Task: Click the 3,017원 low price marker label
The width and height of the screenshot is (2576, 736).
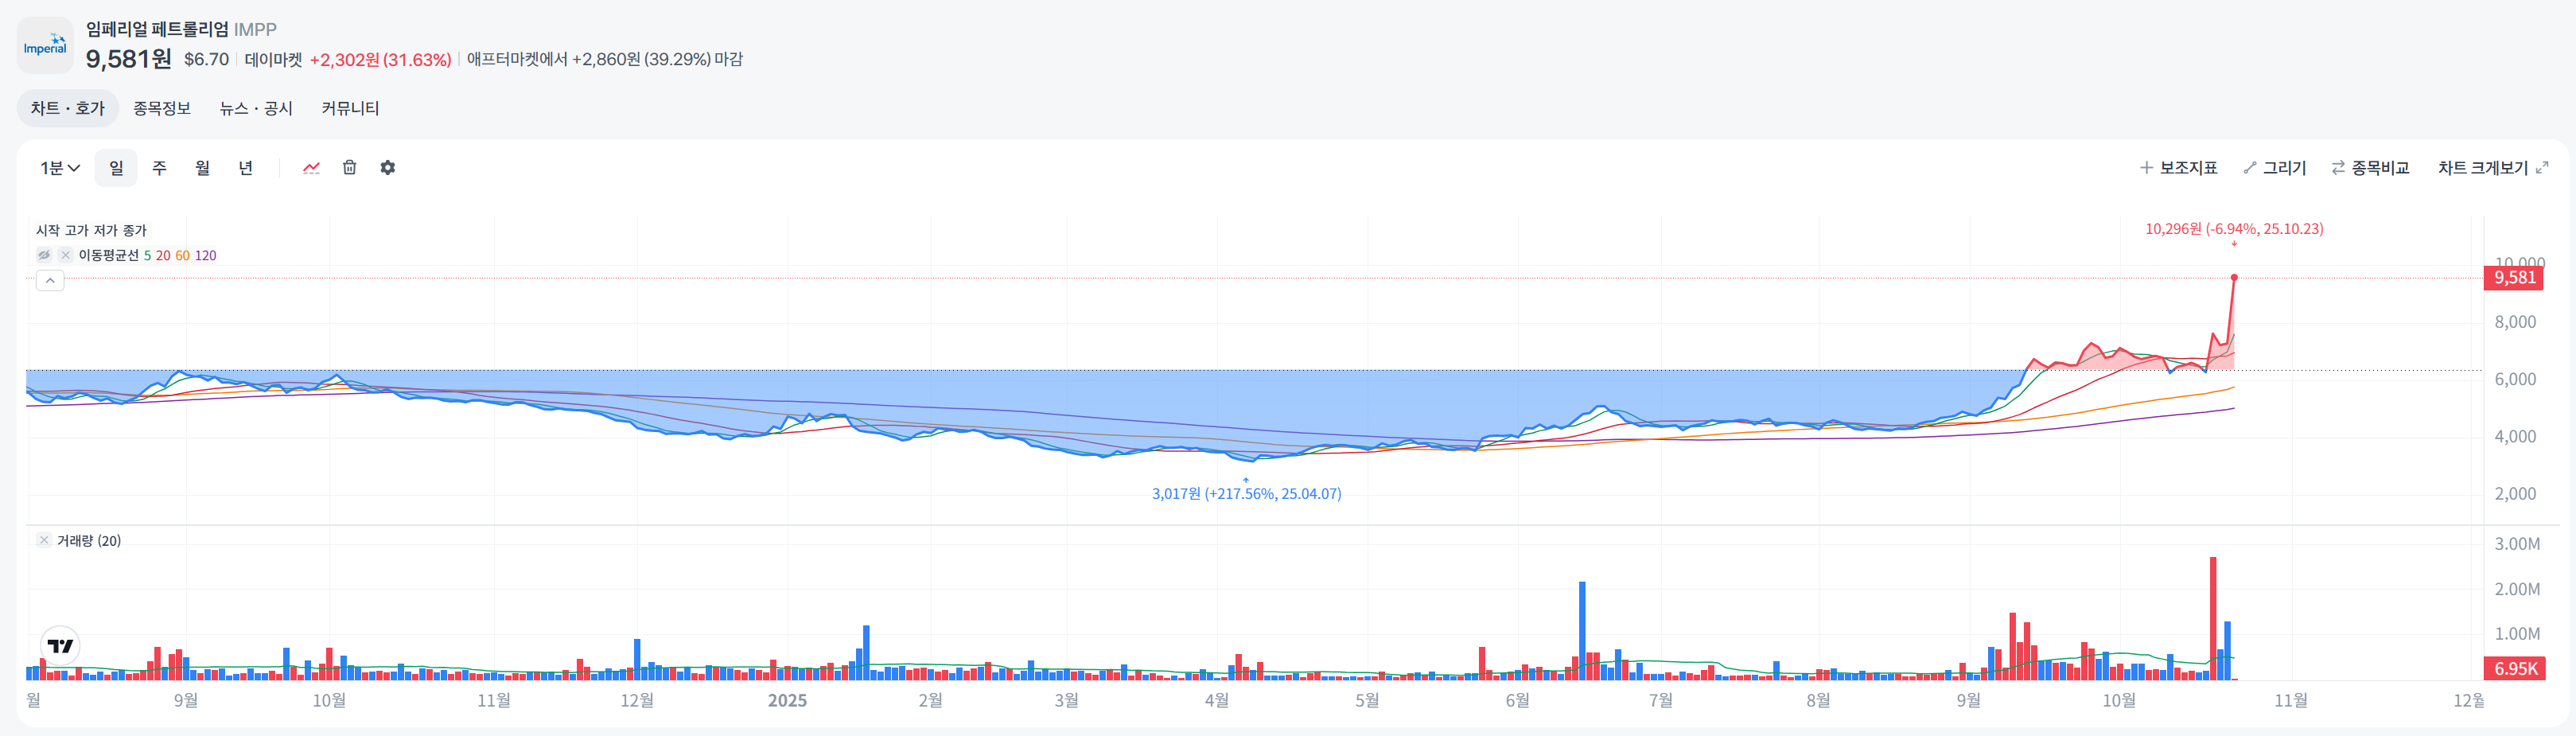Action: click(x=1247, y=494)
